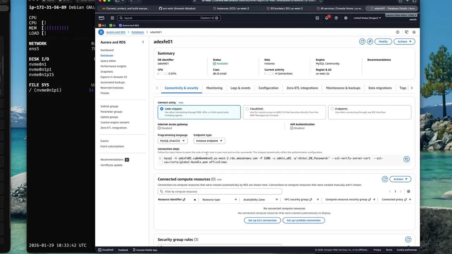Click the AWS logo home icon
Image resolution: width=452 pixels, height=254 pixels.
[101, 18]
